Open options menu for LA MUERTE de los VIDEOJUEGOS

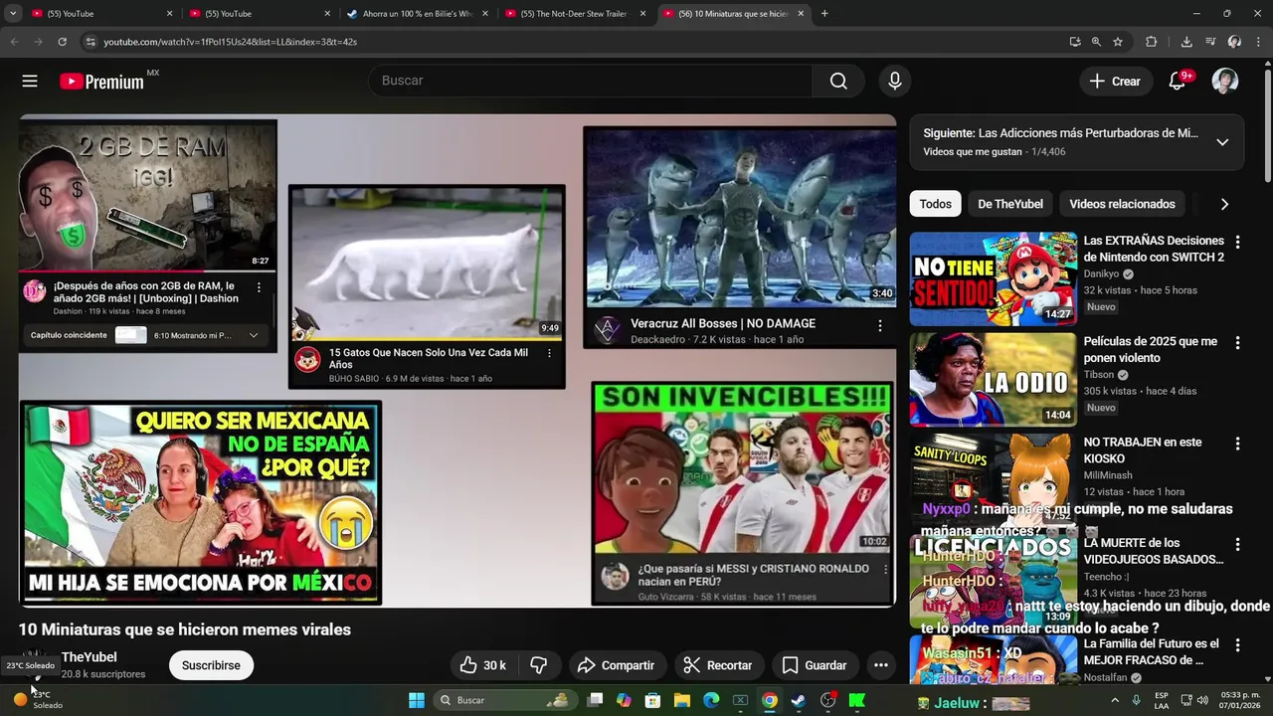tap(1238, 545)
